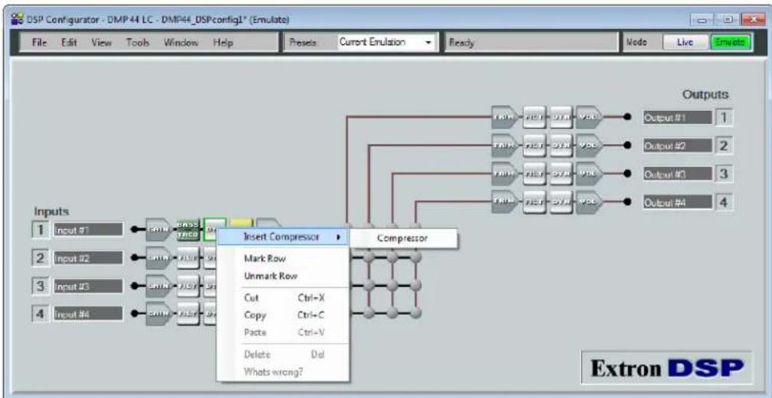The width and height of the screenshot is (772, 398).
Task: Toggle mix point Input #2 to Output #3
Action: (x=393, y=257)
